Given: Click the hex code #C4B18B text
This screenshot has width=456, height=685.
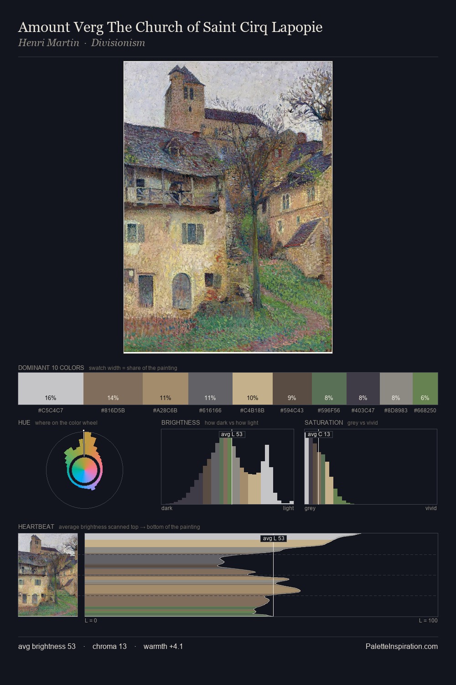Looking at the screenshot, I should (253, 411).
